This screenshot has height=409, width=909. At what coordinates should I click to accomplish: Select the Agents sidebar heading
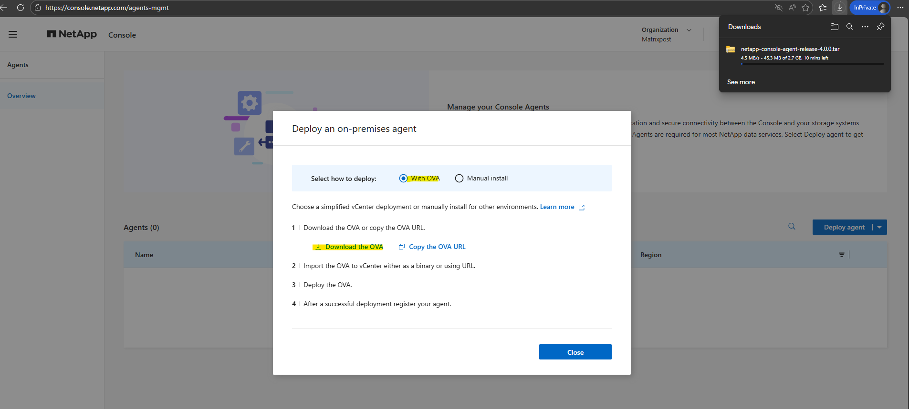pos(18,65)
